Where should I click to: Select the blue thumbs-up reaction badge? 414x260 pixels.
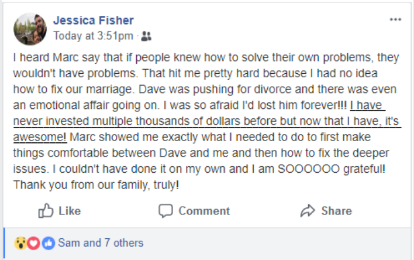click(48, 243)
